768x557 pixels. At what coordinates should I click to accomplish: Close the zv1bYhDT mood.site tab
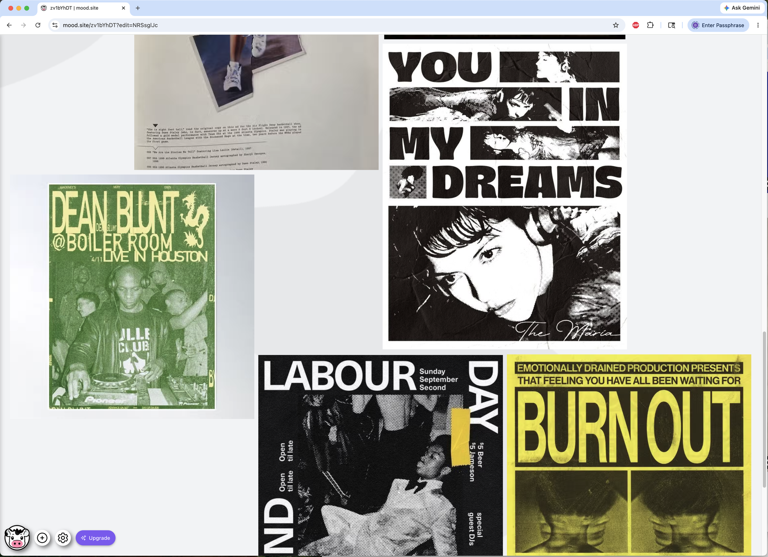tap(123, 8)
